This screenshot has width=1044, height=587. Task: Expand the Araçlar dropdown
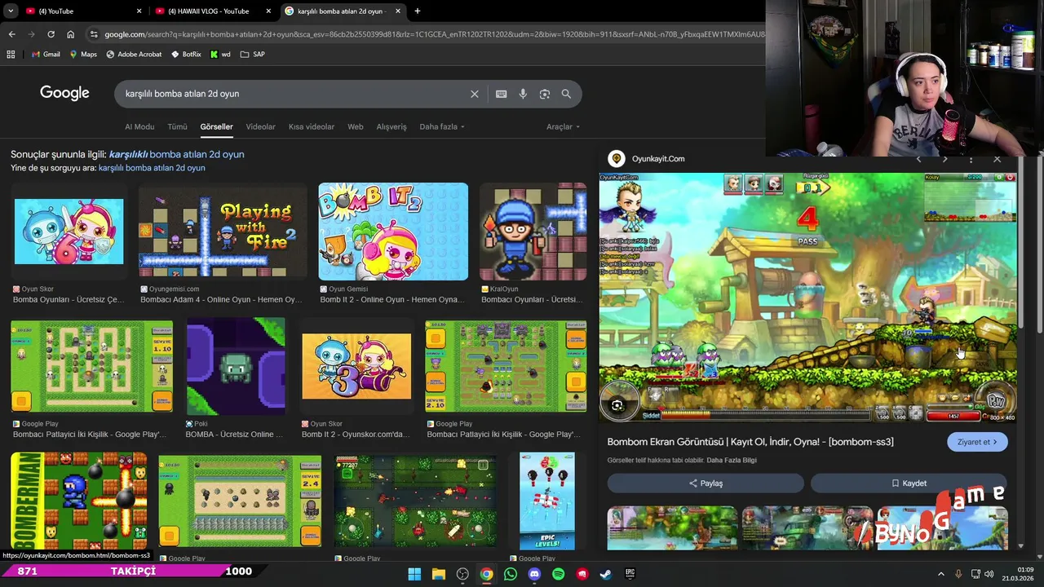[563, 126]
